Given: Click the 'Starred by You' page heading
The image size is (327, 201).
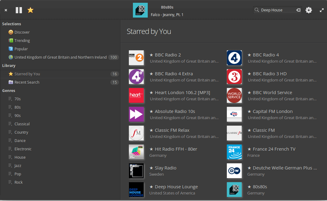Looking at the screenshot, I should (149, 31).
